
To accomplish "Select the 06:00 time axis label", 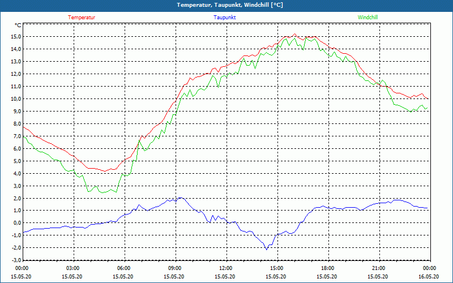I will [x=124, y=268].
